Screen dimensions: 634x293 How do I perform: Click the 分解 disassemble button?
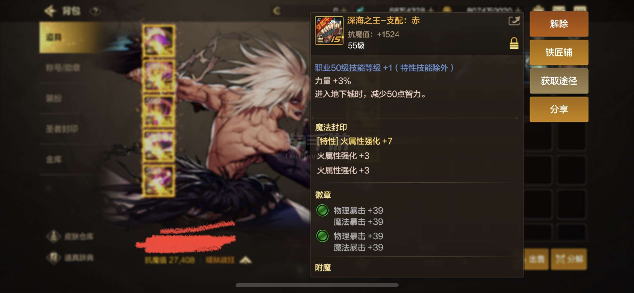[x=569, y=259]
